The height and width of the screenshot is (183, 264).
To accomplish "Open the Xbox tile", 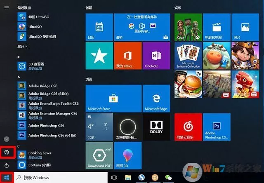I will tap(188, 27).
